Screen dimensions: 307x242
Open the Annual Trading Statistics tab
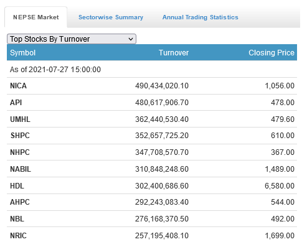[201, 17]
